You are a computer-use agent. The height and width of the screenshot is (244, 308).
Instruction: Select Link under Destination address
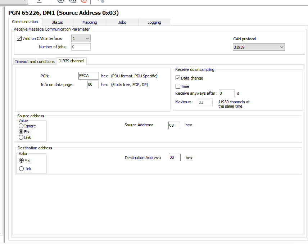pos(21,169)
